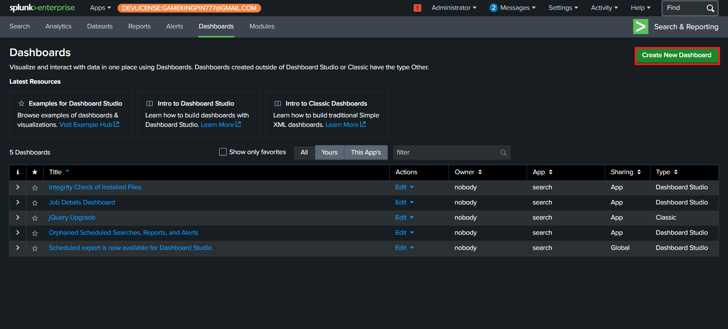Image resolution: width=728 pixels, height=329 pixels.
Task: Sort dashboards by Owner column
Action: coord(468,172)
